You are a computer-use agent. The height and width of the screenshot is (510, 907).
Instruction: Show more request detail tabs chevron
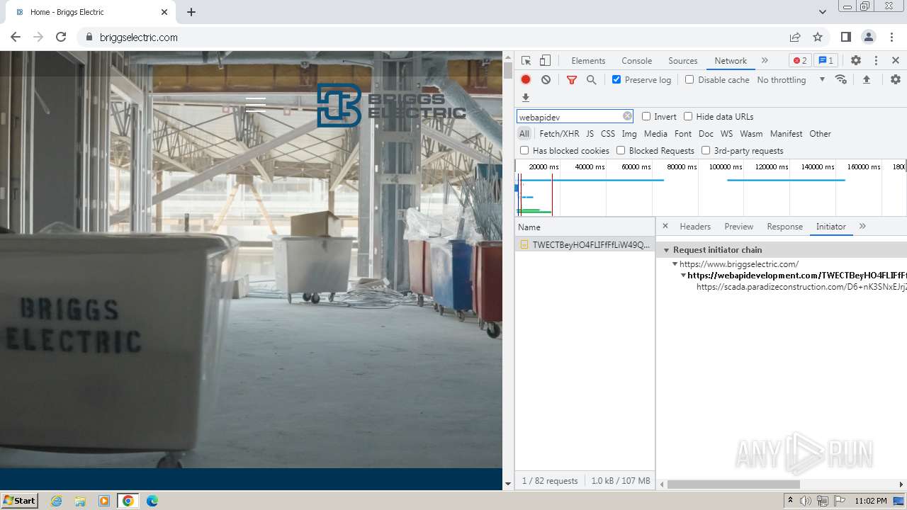862,226
